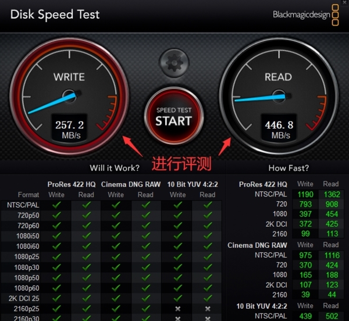This screenshot has width=349, height=321.
Task: Click the READ speed gauge
Action: tap(279, 97)
